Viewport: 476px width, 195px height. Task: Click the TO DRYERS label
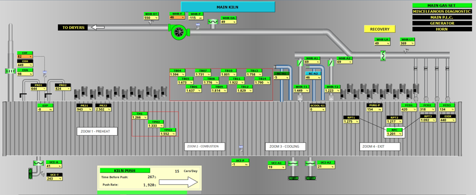coord(73,28)
